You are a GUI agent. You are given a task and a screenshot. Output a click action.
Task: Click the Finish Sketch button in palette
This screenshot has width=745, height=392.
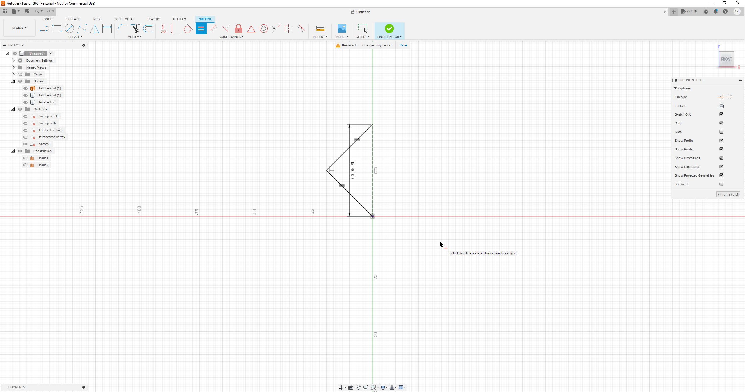(x=728, y=194)
